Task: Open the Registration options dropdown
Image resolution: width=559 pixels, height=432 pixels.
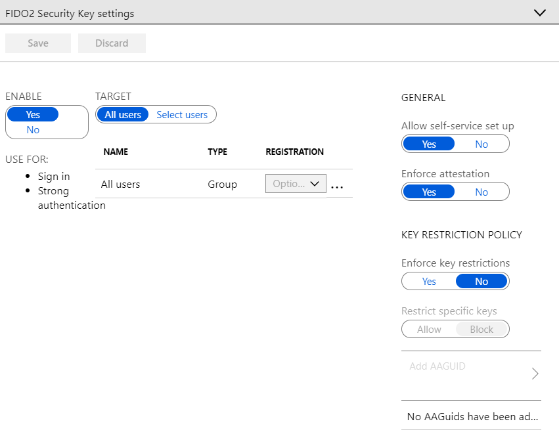Action: click(296, 184)
